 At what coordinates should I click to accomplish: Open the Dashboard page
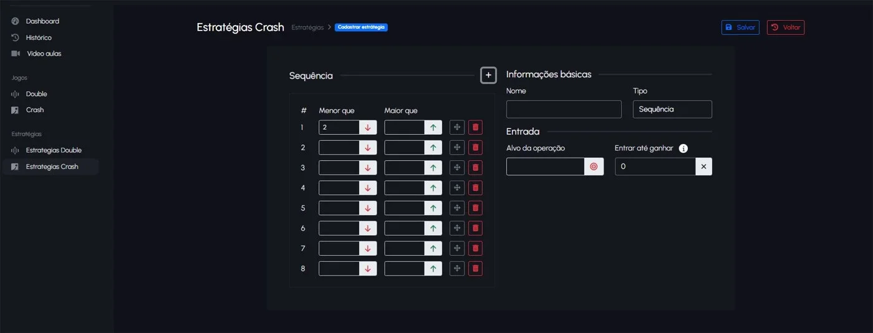tap(42, 21)
